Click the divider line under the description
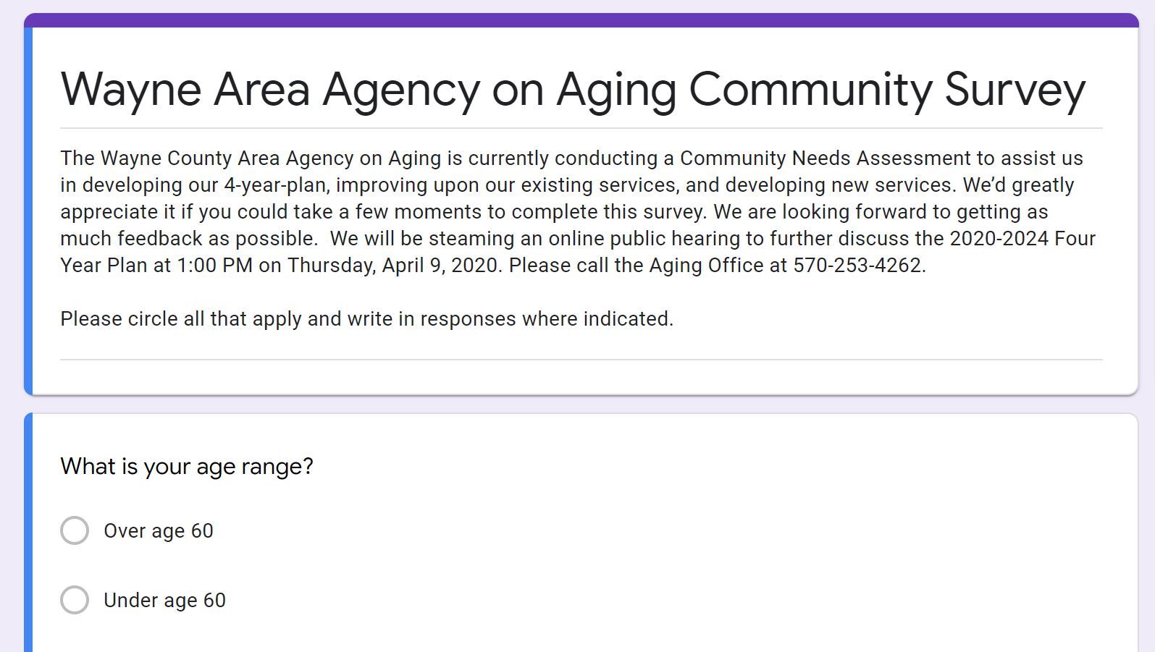The image size is (1155, 652). point(572,359)
